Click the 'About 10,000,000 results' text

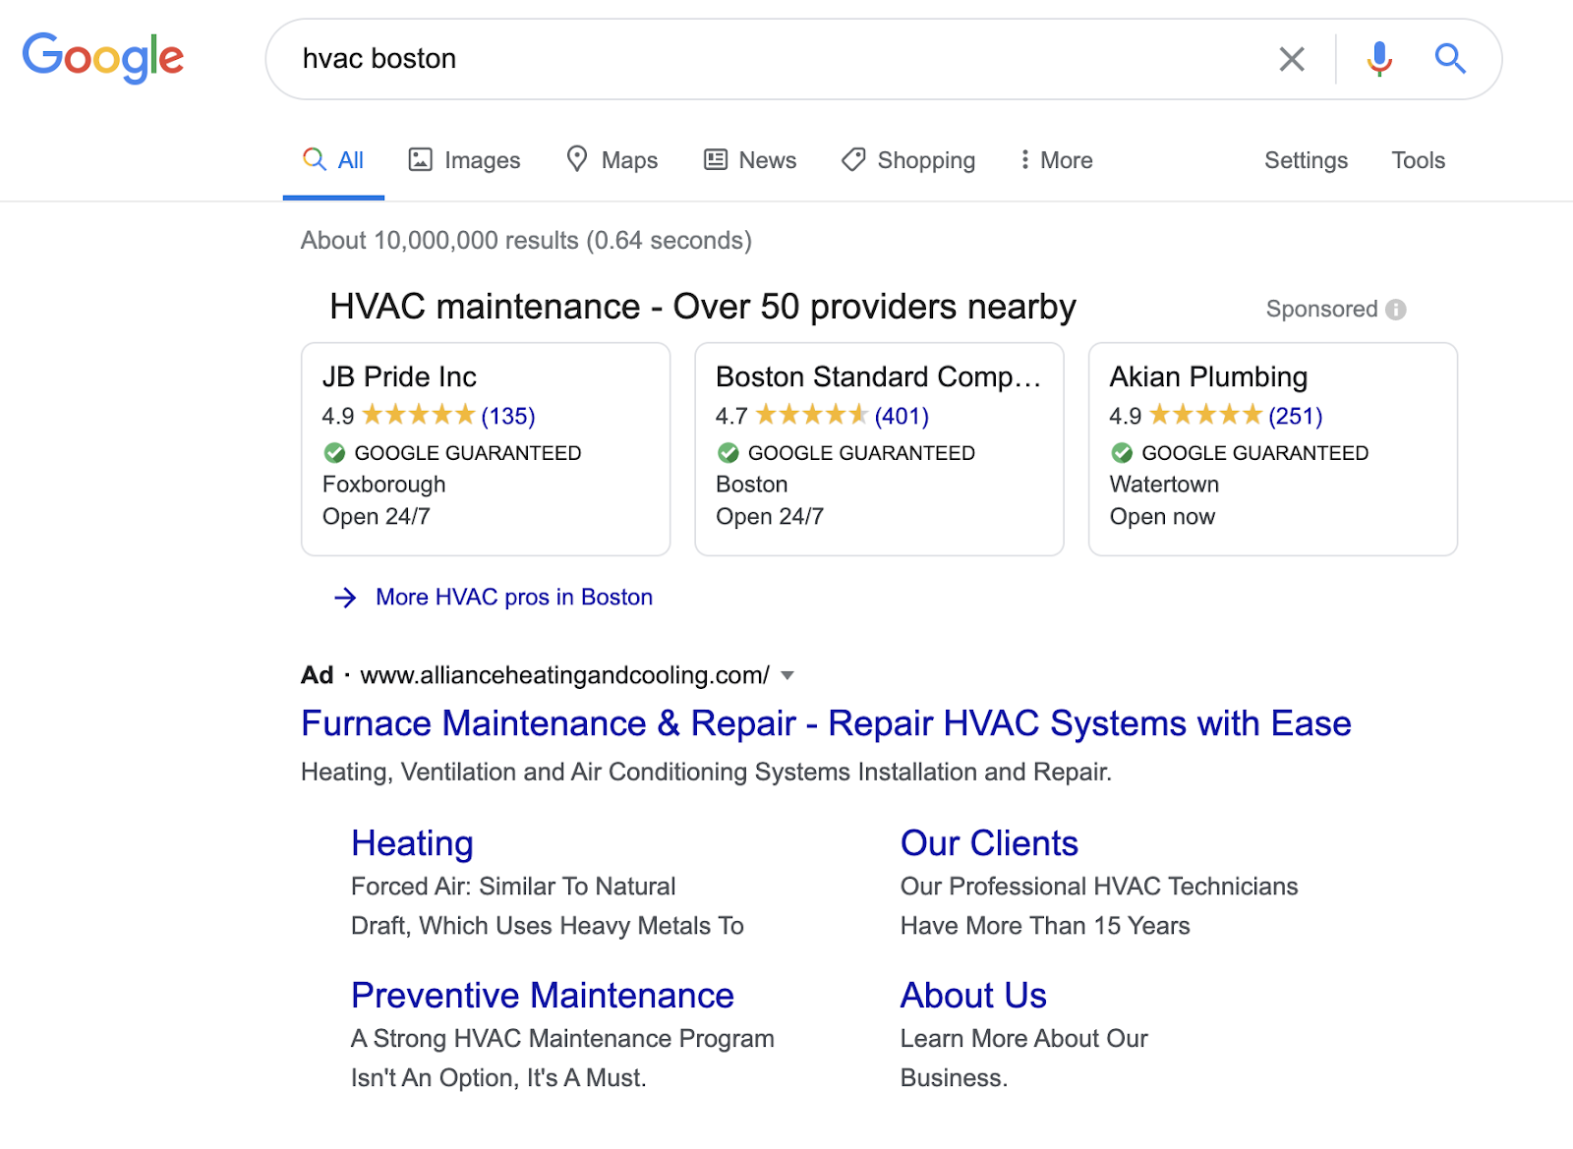click(526, 241)
